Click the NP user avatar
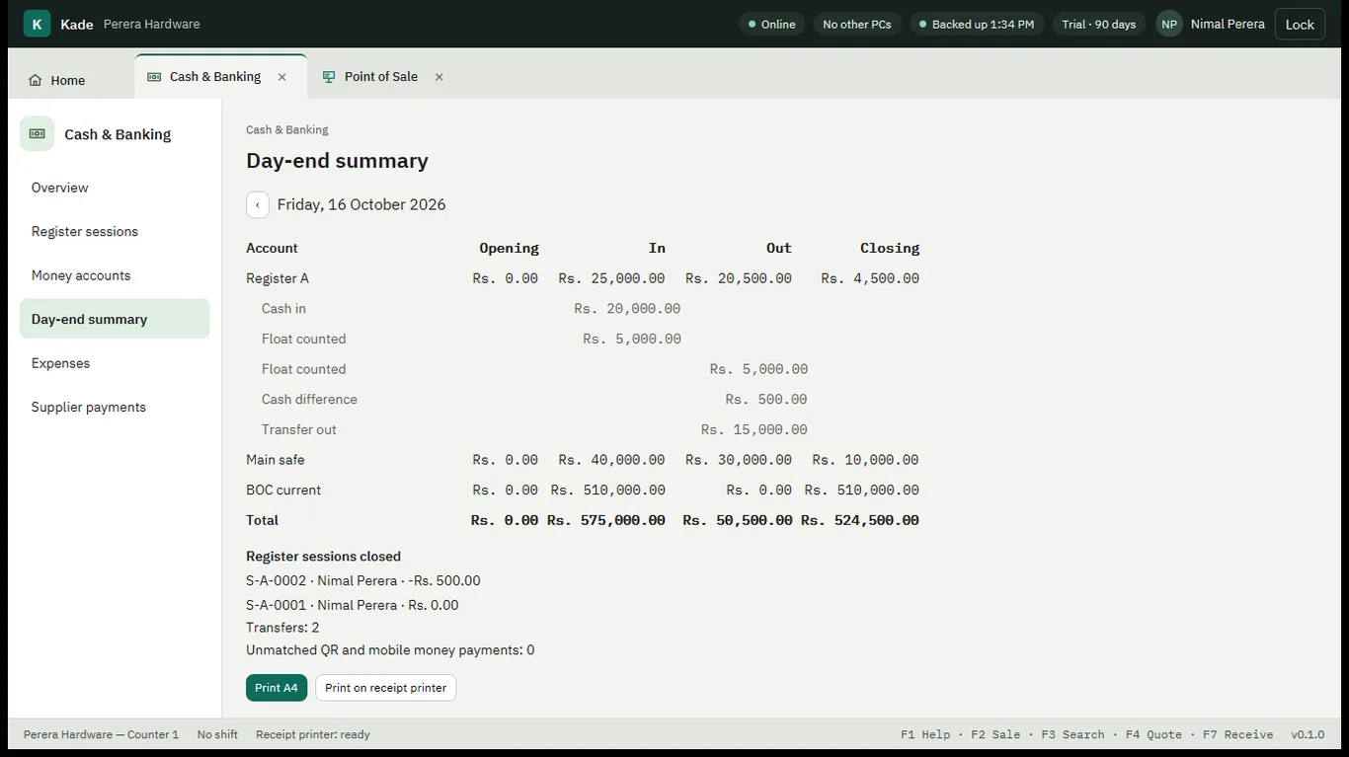Viewport: 1349px width, 757px height. 1169,24
